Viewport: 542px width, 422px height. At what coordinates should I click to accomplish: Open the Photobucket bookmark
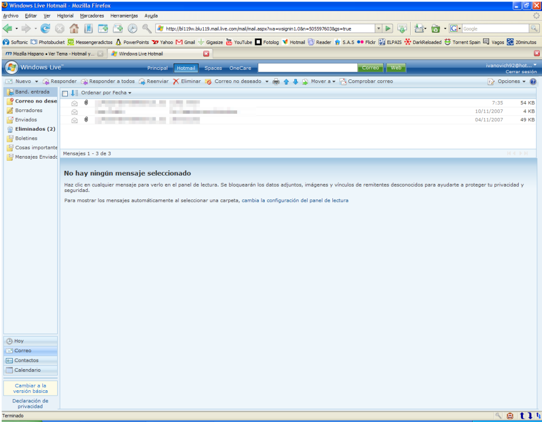(47, 42)
